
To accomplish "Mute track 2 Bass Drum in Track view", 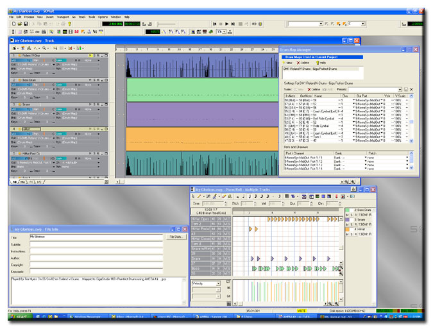I will coord(90,80).
